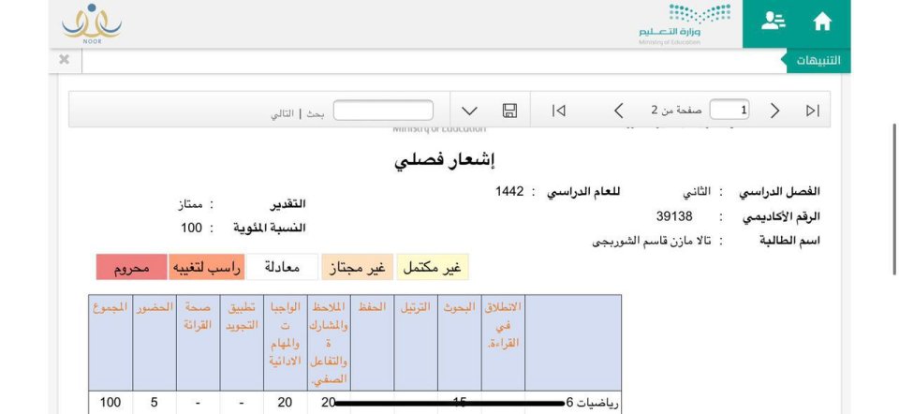Image resolution: width=899 pixels, height=414 pixels.
Task: Focus the report search text field
Action: [x=383, y=111]
